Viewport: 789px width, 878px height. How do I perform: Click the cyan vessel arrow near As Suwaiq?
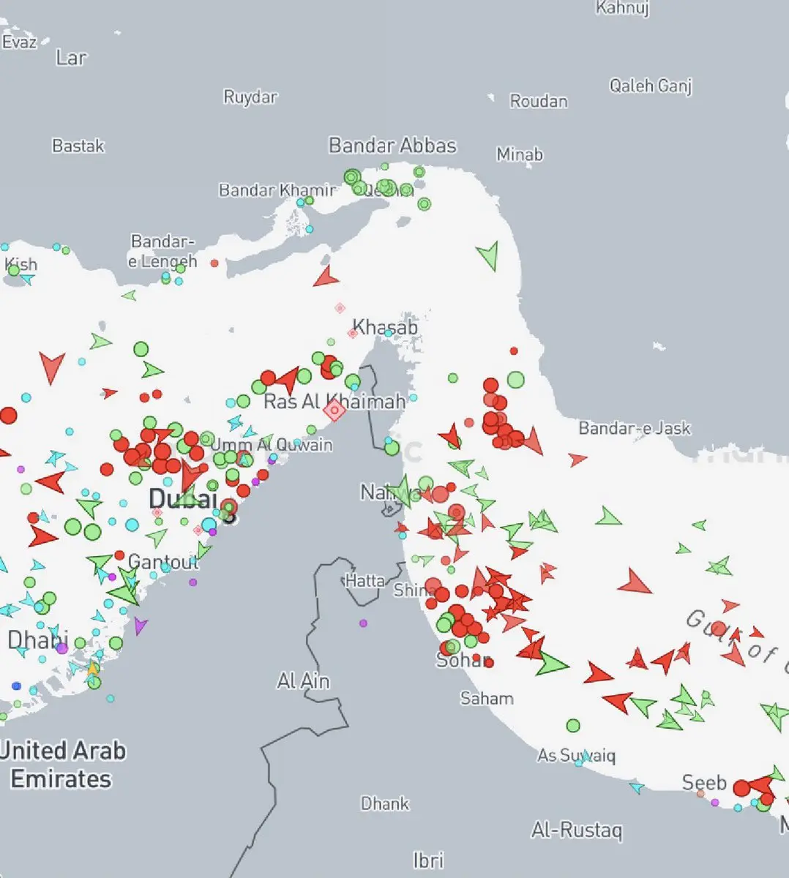637,787
